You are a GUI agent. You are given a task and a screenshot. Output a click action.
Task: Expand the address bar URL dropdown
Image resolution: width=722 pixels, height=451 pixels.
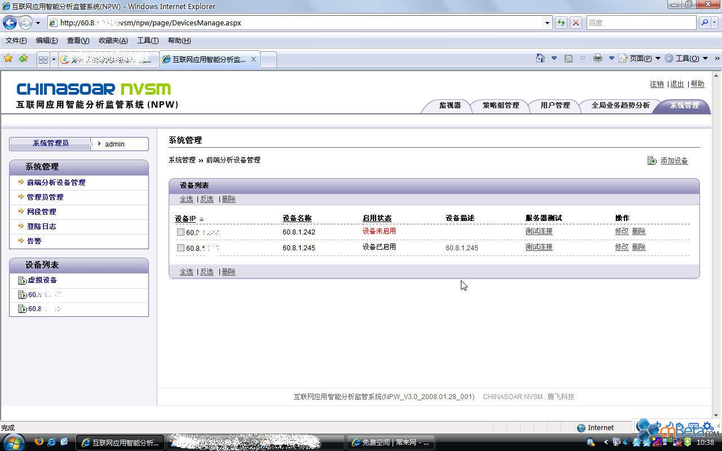coord(547,23)
